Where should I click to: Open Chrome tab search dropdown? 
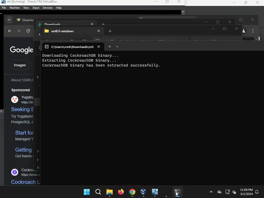pyautogui.click(x=9, y=20)
